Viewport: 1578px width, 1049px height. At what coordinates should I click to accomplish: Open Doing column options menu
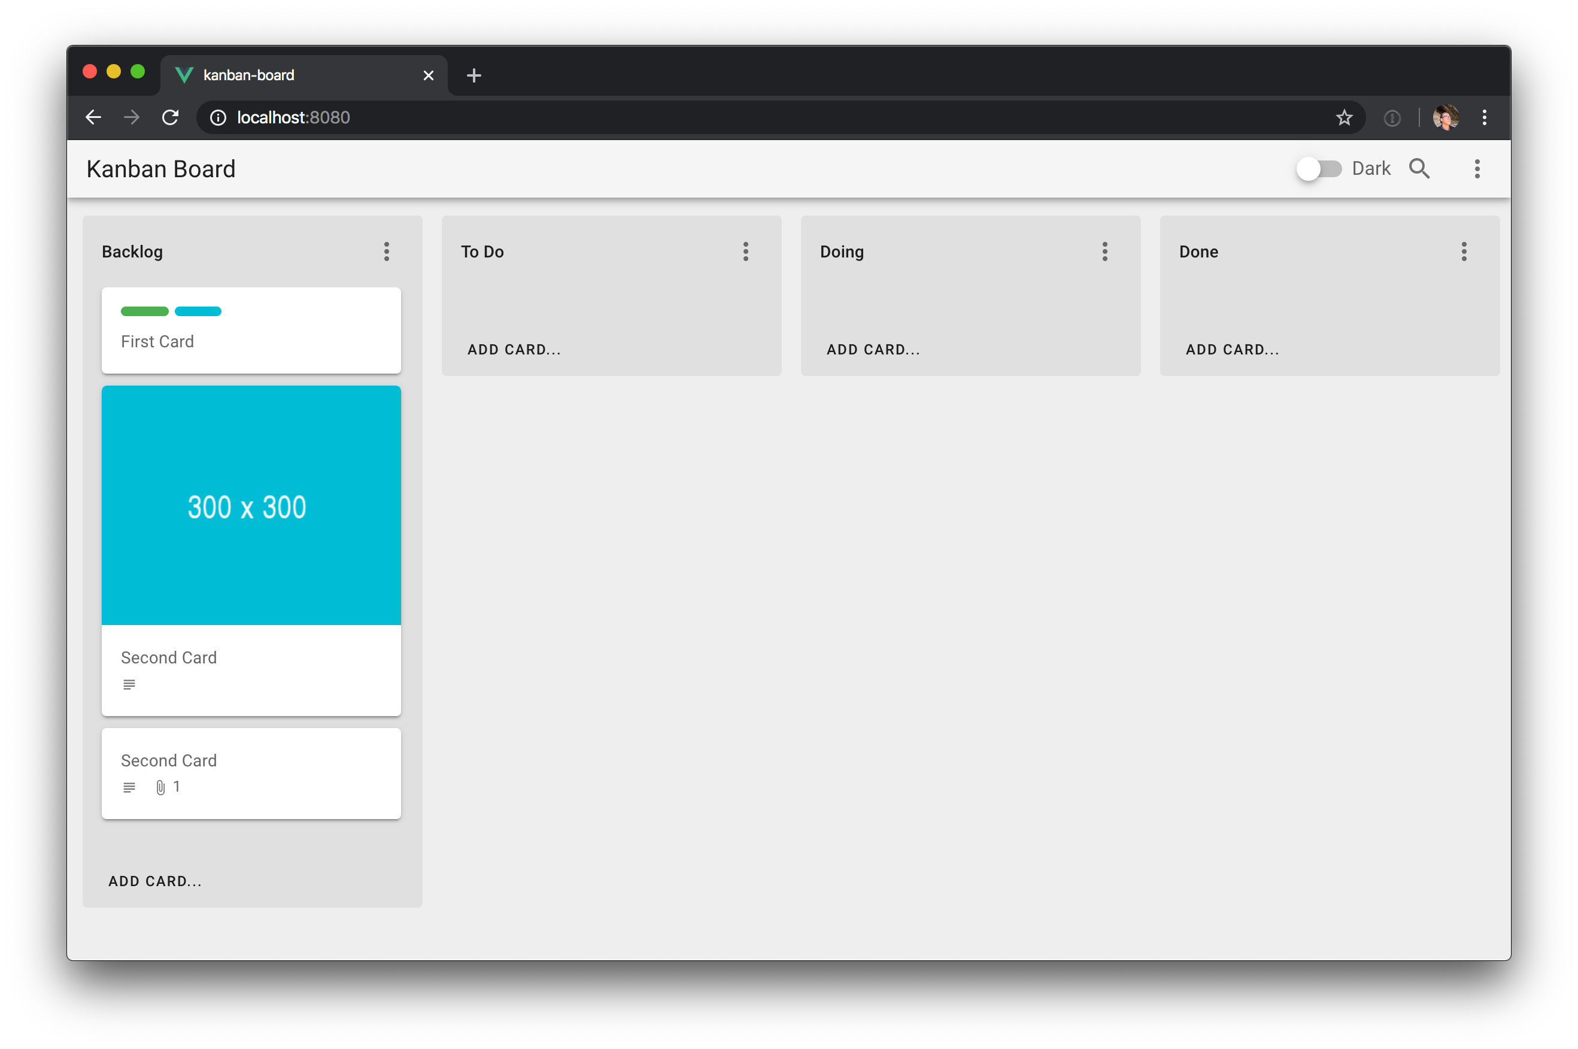(1104, 251)
